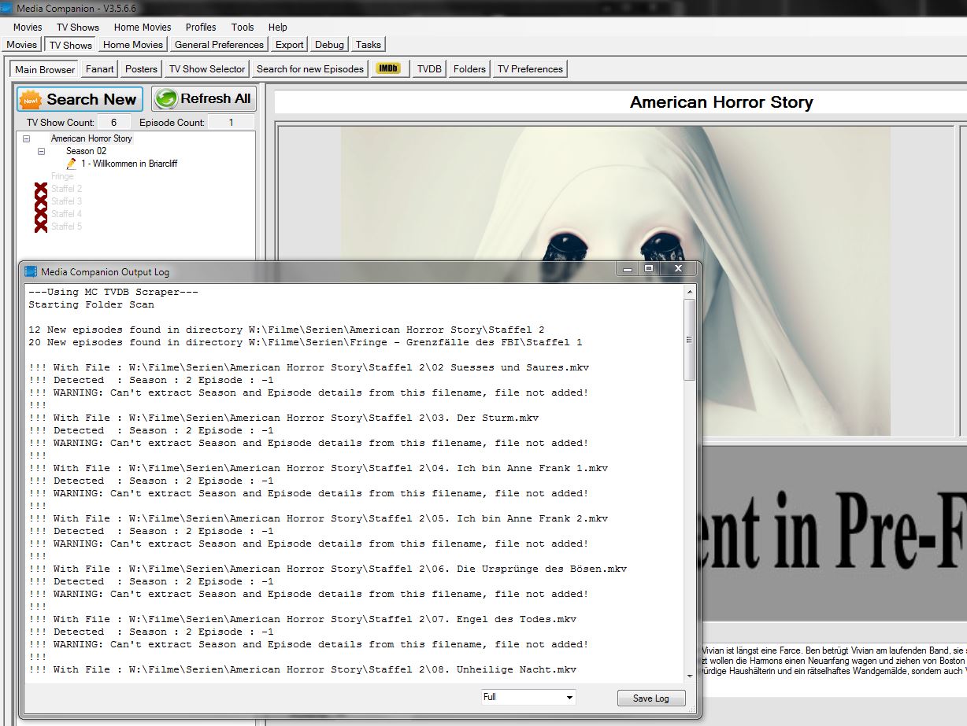Click the pencil icon beside Willkommen in Briarcliff

(x=72, y=164)
